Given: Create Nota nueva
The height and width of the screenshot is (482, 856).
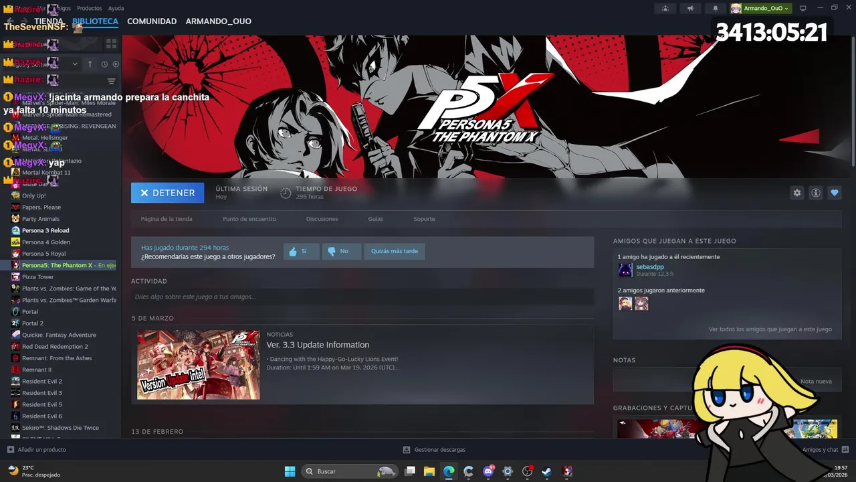Looking at the screenshot, I should [816, 382].
